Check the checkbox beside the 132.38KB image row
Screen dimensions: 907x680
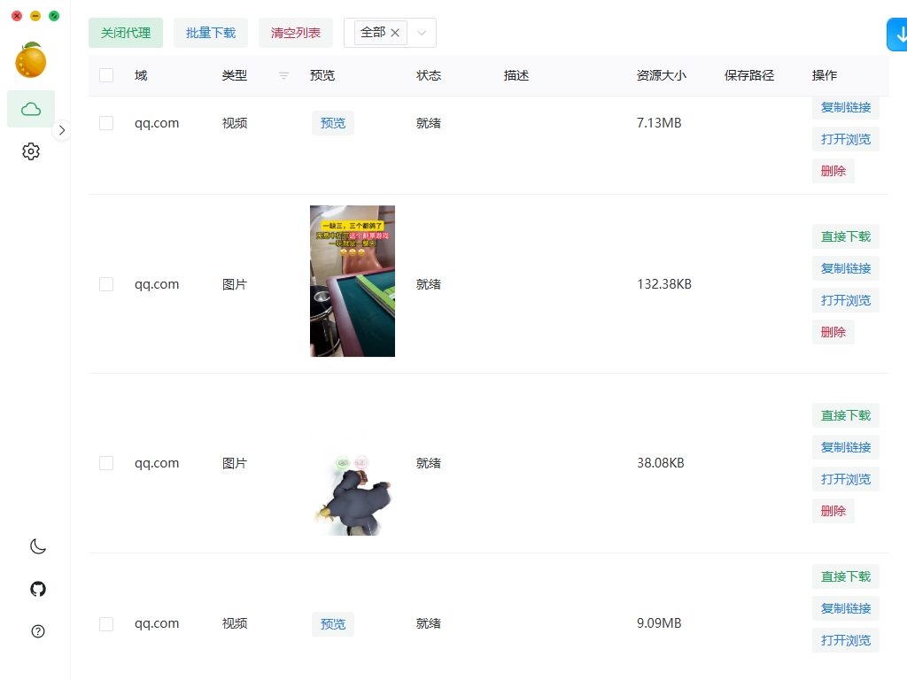pos(106,284)
